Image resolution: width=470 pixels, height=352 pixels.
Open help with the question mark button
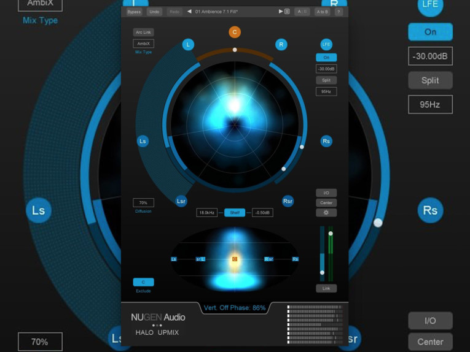pyautogui.click(x=339, y=12)
